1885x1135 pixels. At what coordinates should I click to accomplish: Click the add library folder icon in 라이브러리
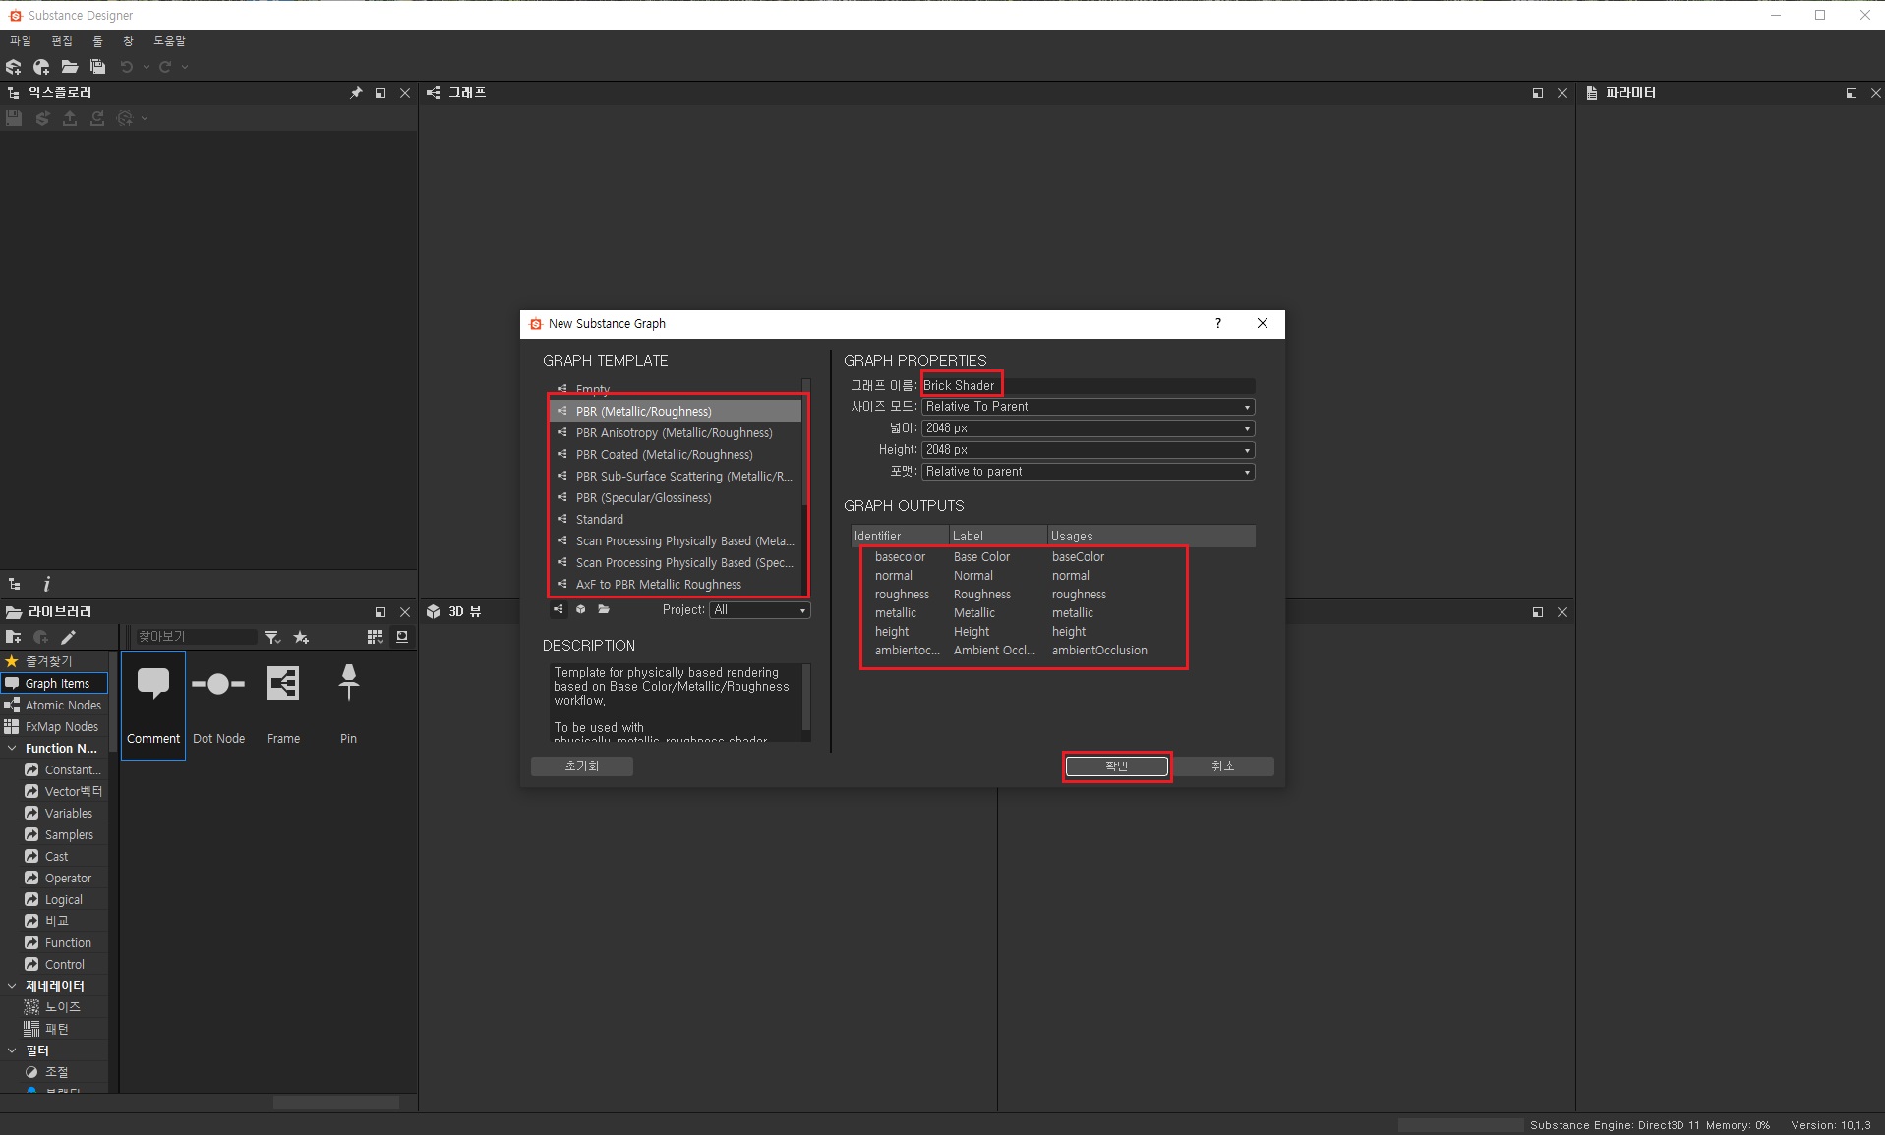[14, 637]
